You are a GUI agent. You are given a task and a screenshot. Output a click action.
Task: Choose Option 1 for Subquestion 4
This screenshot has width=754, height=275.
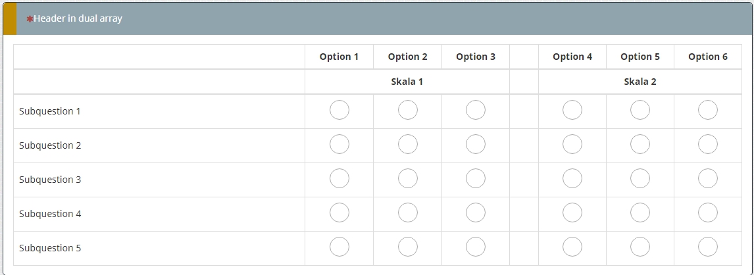click(x=339, y=213)
